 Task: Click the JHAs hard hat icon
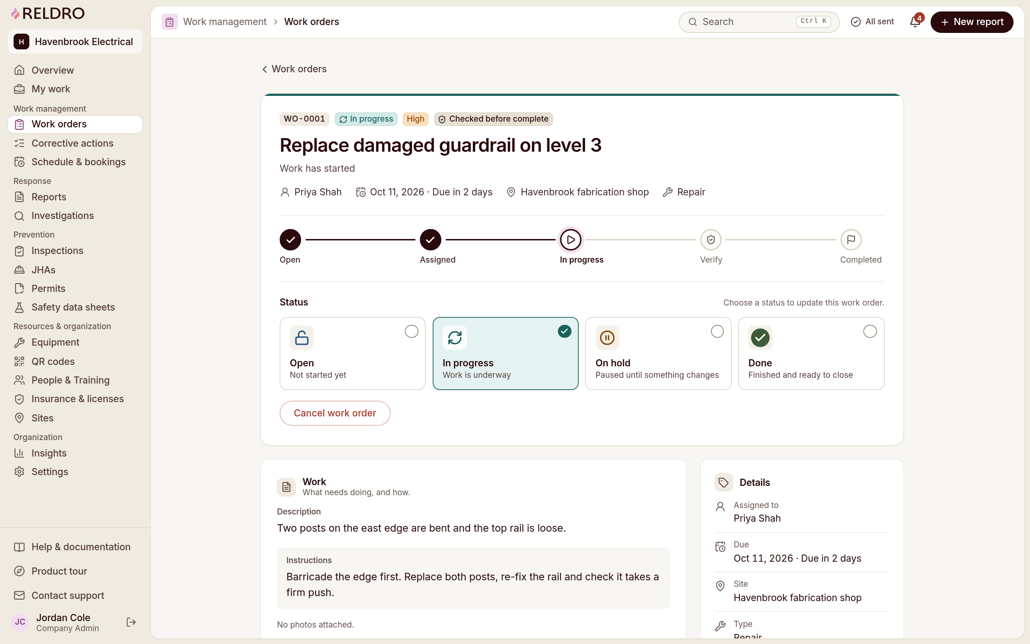point(19,270)
